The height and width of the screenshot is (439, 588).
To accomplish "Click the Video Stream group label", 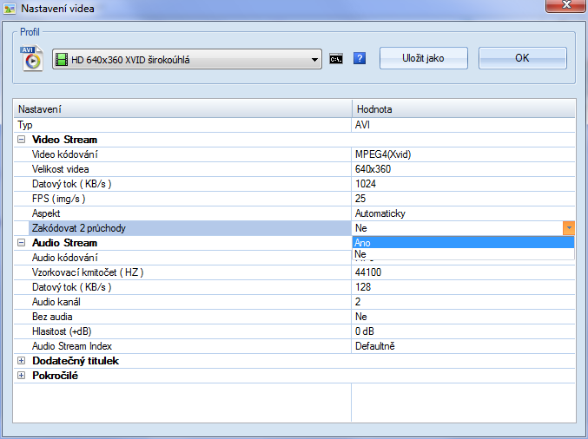I will (x=64, y=140).
